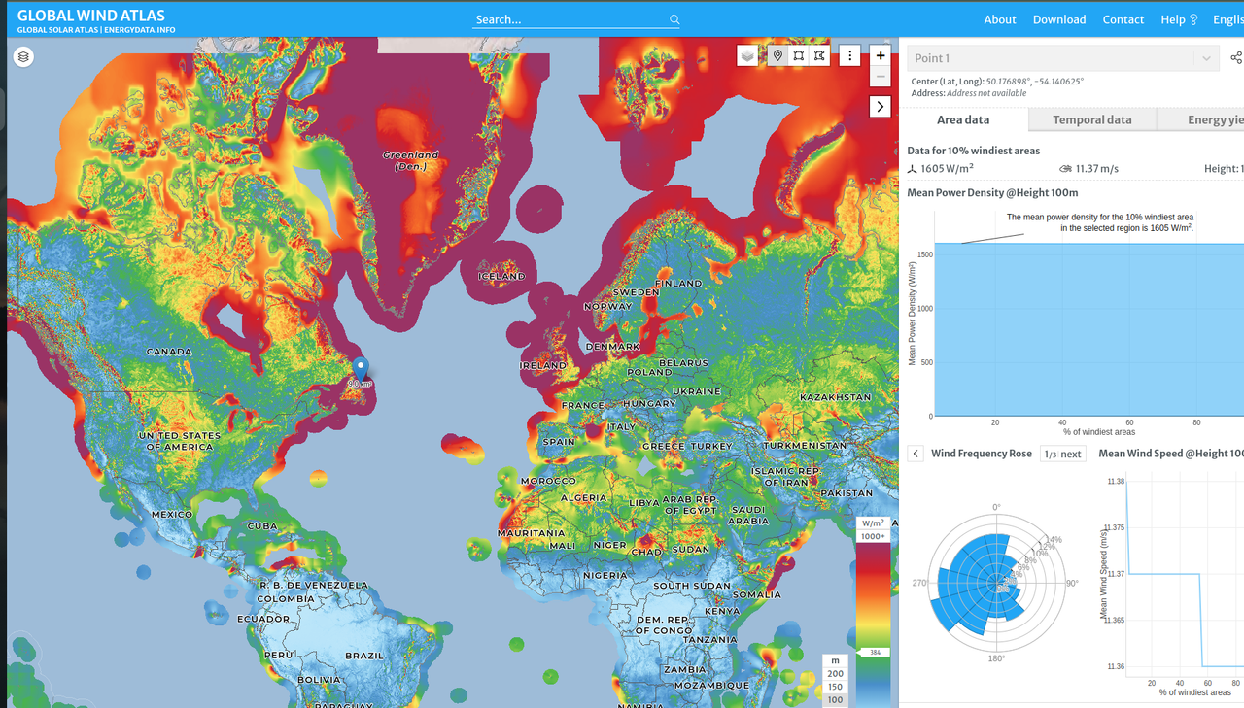Viewport: 1244px width, 708px height.
Task: Select the point marker drawing tool
Action: tap(777, 55)
